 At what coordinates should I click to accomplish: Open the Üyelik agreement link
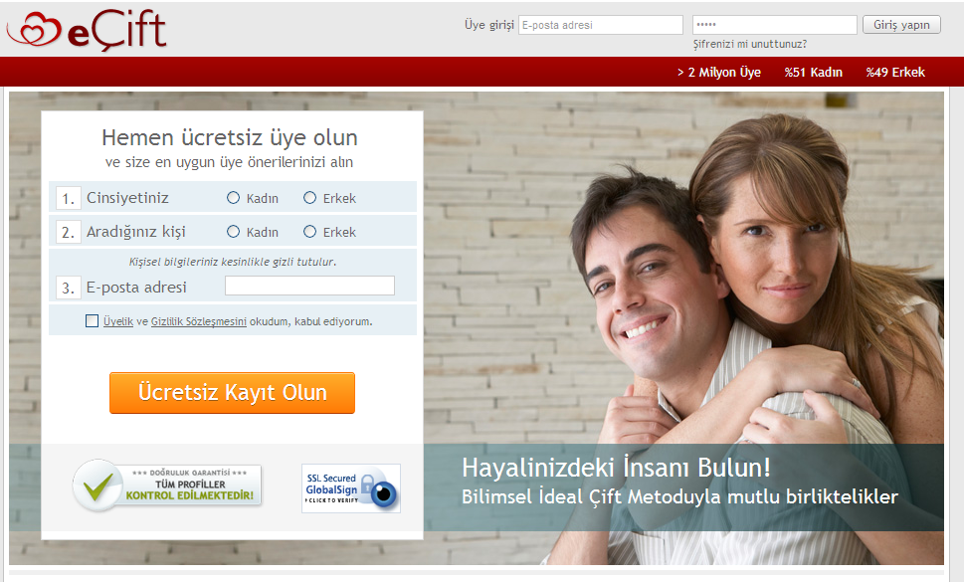pyautogui.click(x=118, y=321)
